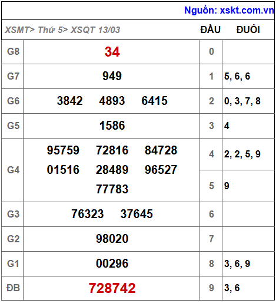
Task: Click the G2 prize label
Action: point(13,239)
